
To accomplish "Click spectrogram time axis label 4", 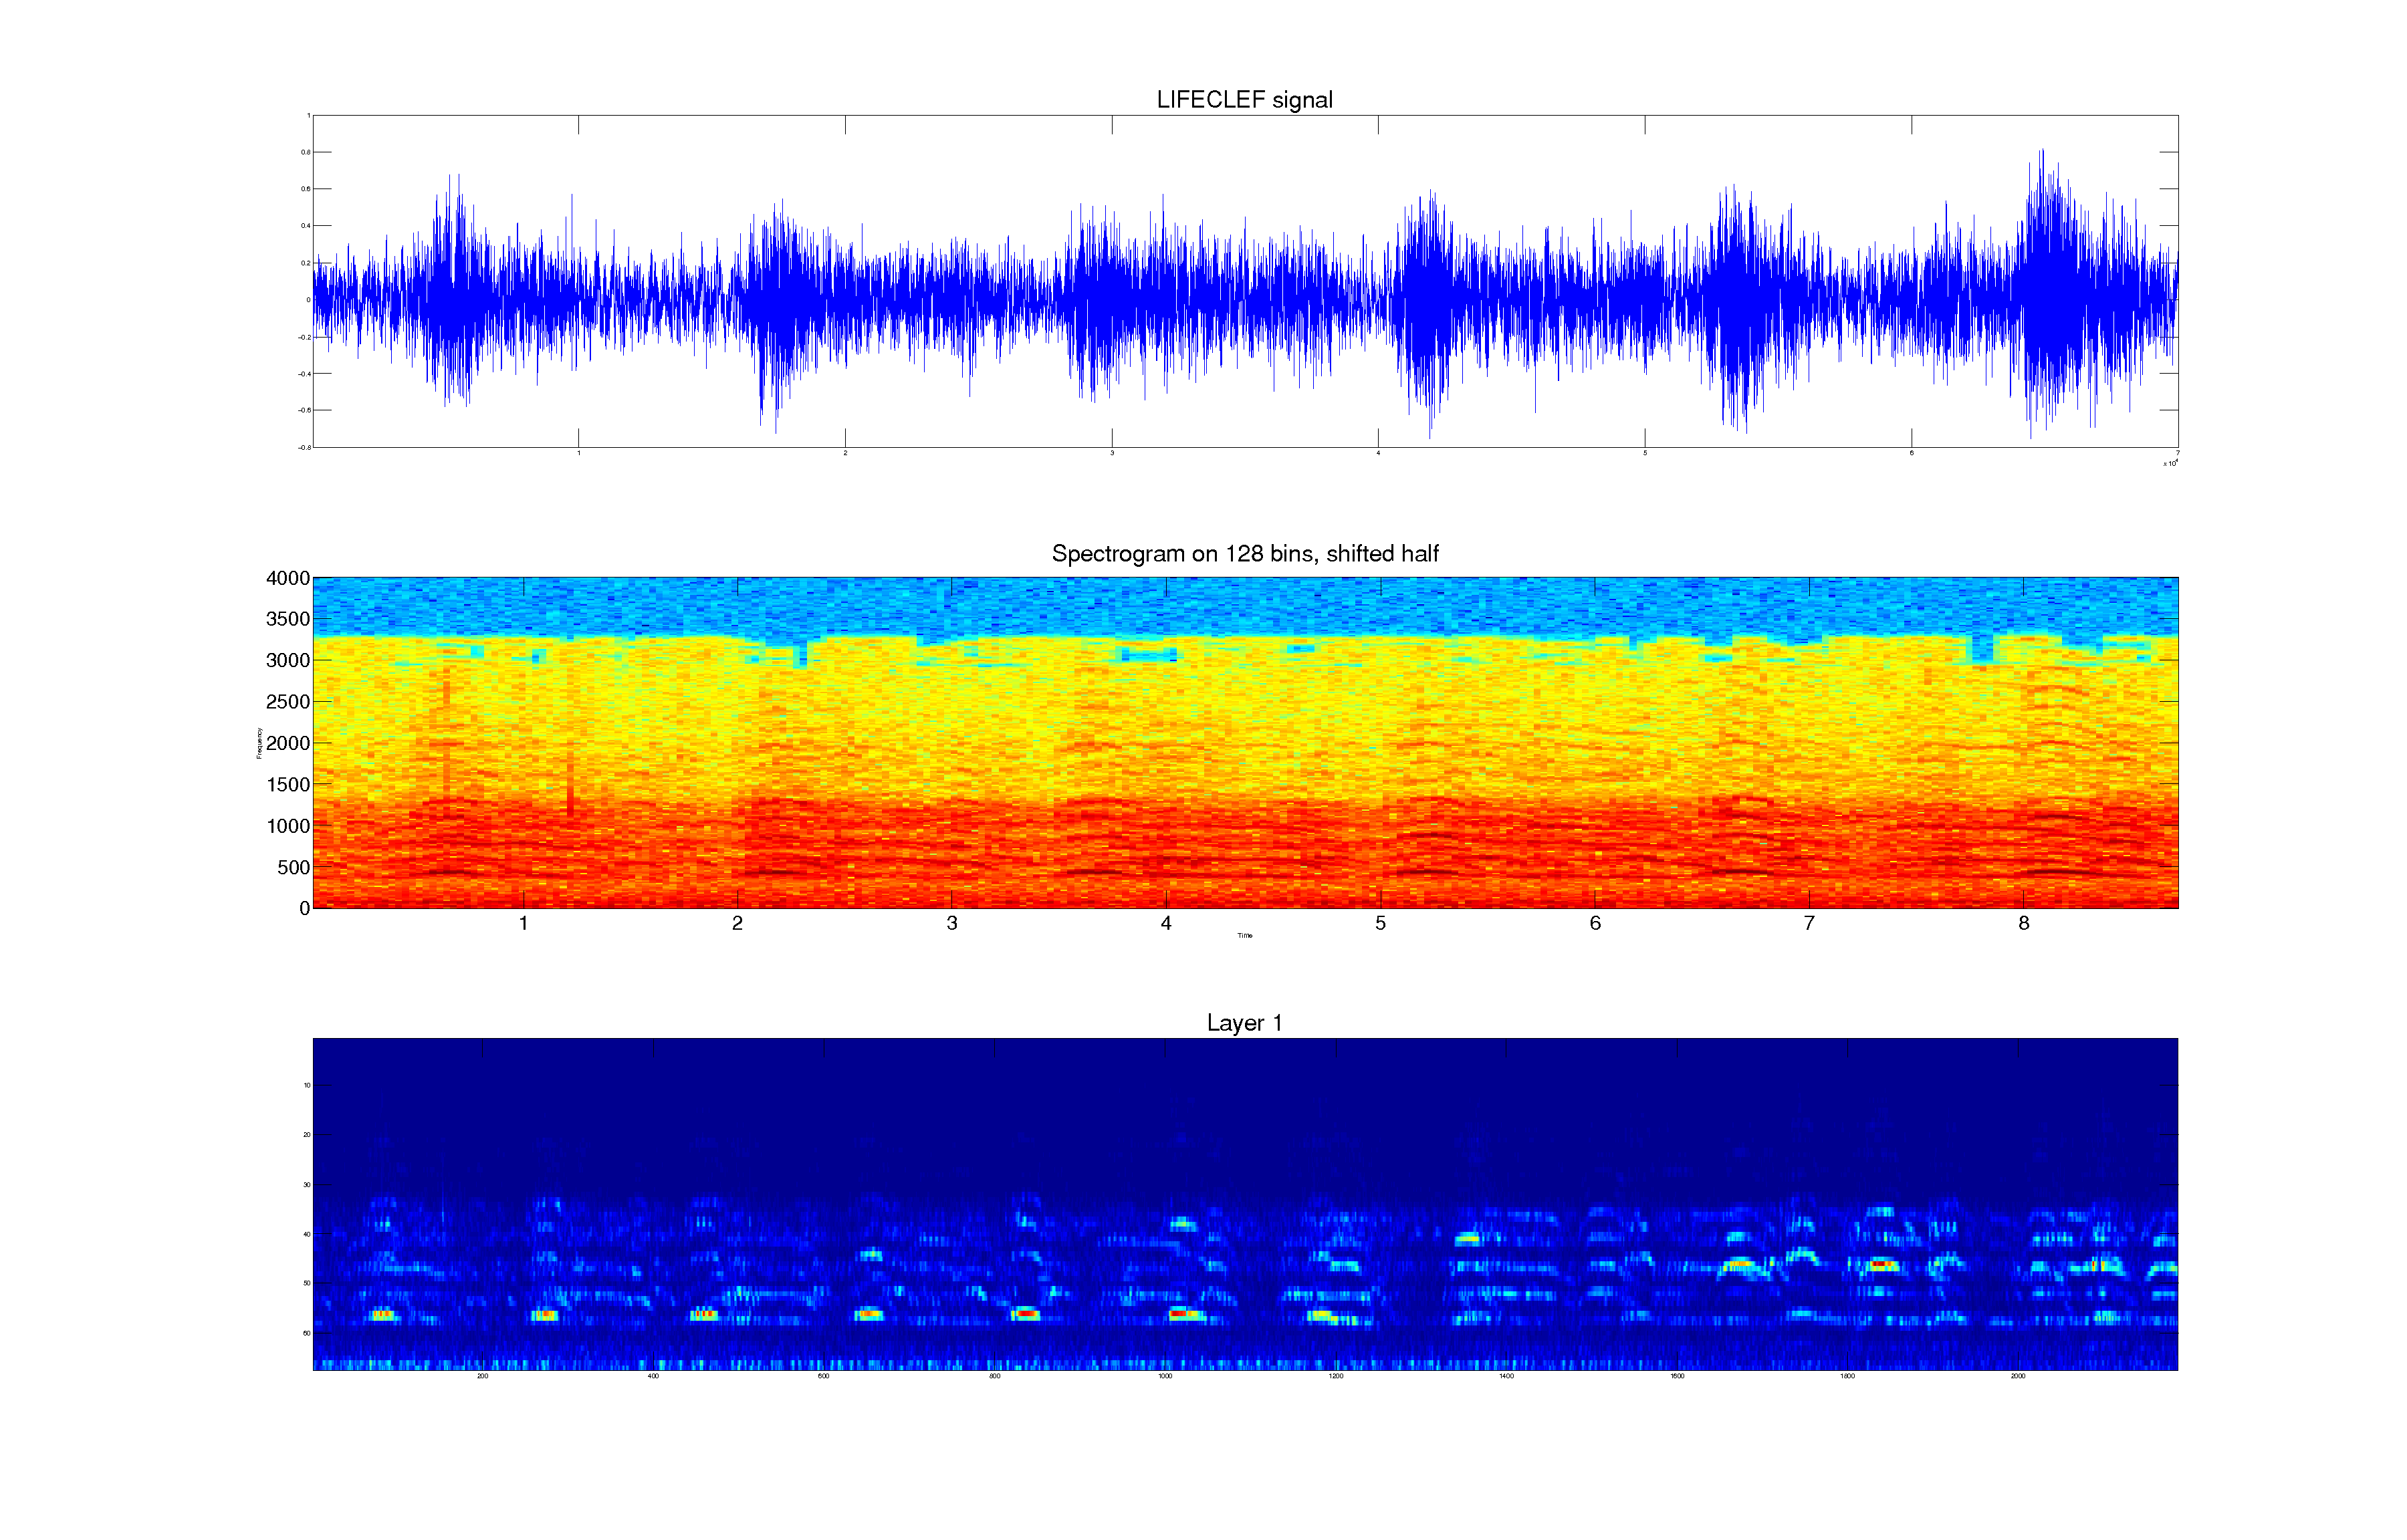I will coord(1166,924).
